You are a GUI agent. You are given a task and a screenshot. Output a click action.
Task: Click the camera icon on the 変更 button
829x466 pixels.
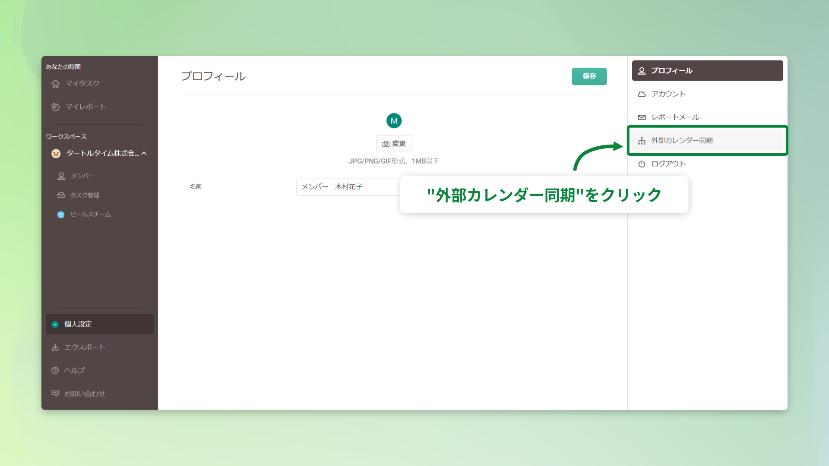coord(386,143)
